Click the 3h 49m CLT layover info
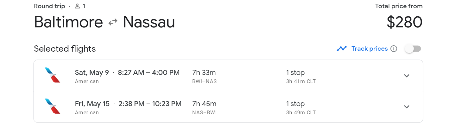The height and width of the screenshot is (131, 456). click(301, 113)
